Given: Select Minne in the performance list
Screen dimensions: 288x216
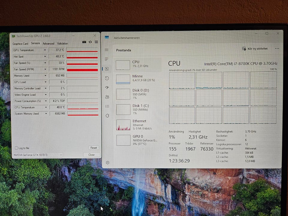Looking at the screenshot, I should [138, 79].
